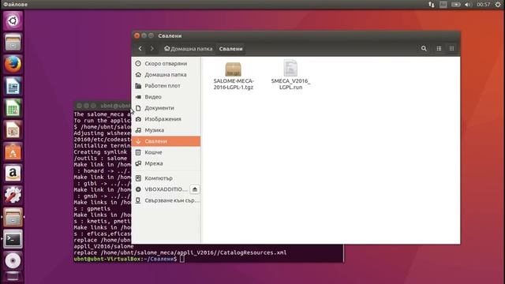The height and width of the screenshot is (284, 505).
Task: Go forward in file manager
Action: [152, 49]
